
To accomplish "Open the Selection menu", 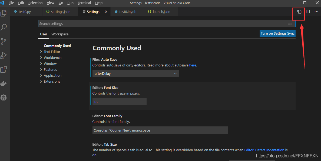I will point(35,3).
